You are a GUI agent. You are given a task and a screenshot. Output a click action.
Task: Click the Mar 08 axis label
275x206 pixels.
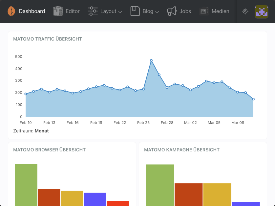point(238,123)
